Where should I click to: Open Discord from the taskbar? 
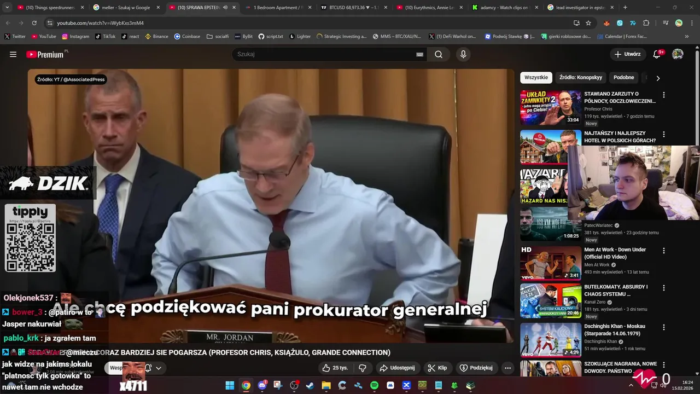262,385
